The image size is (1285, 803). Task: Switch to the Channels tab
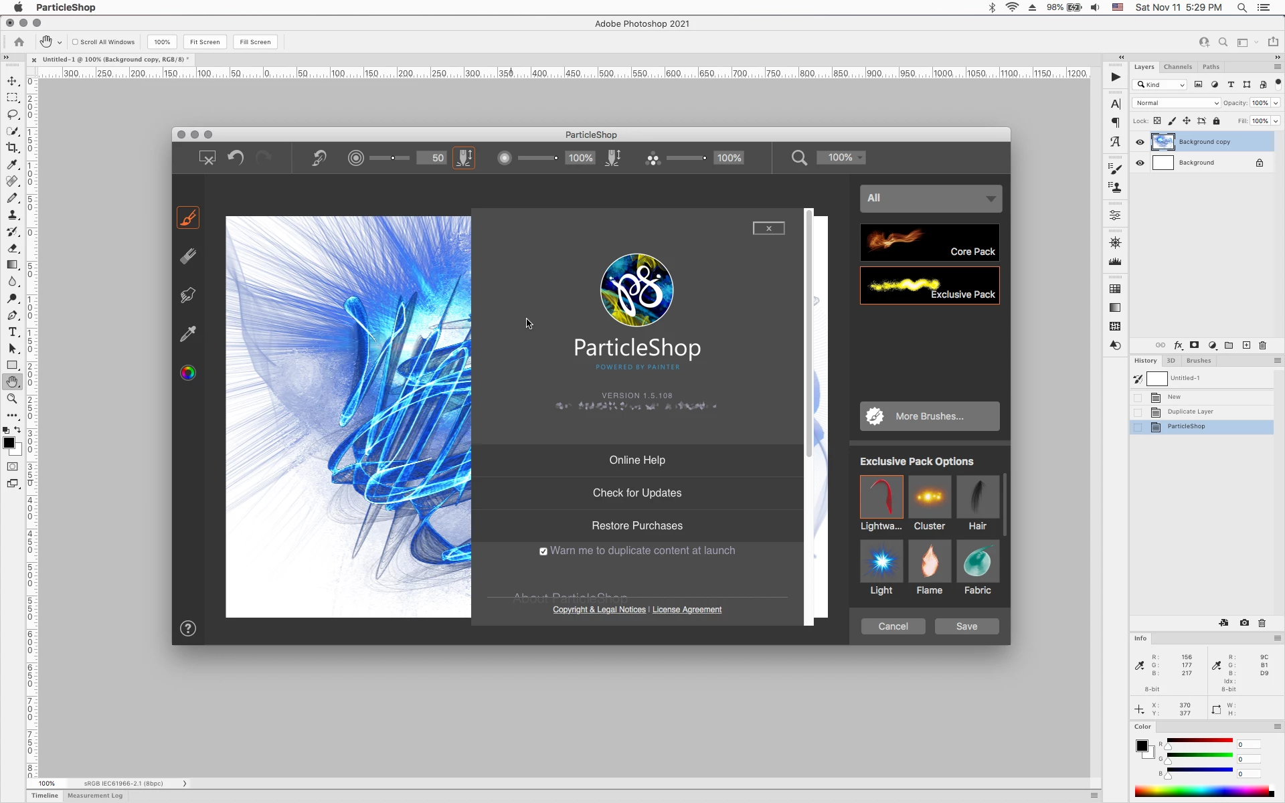1177,67
